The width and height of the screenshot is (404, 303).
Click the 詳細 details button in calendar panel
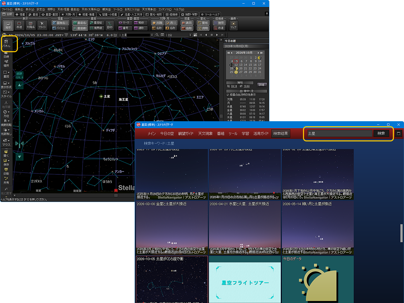[262, 85]
